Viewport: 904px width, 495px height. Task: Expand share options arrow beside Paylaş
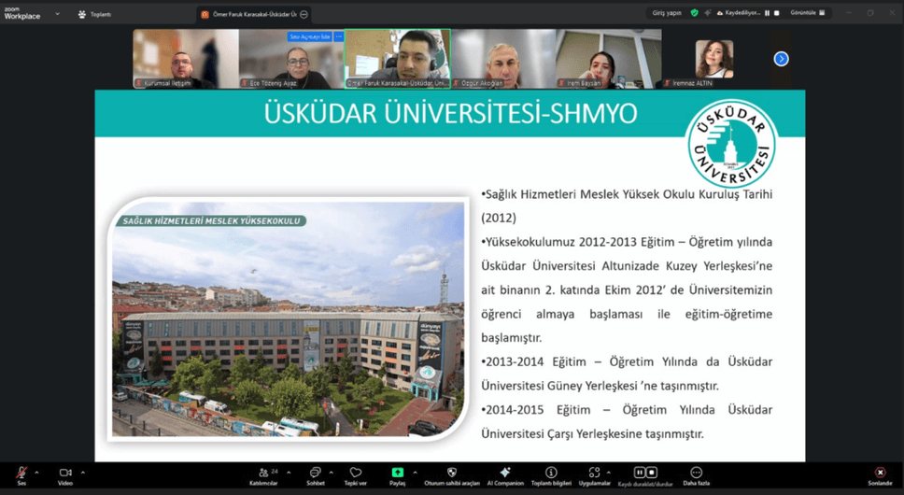(415, 473)
